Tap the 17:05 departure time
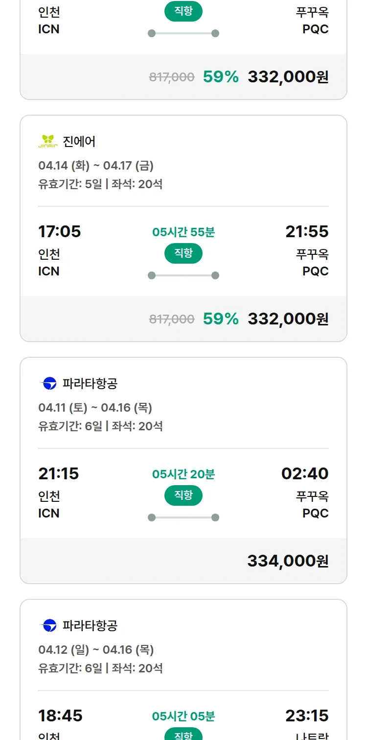 coord(60,231)
